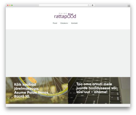Click the 'Kõik kaubad järelmaksuga' headline text
The height and width of the screenshot is (115, 136).
pyautogui.click(x=27, y=86)
